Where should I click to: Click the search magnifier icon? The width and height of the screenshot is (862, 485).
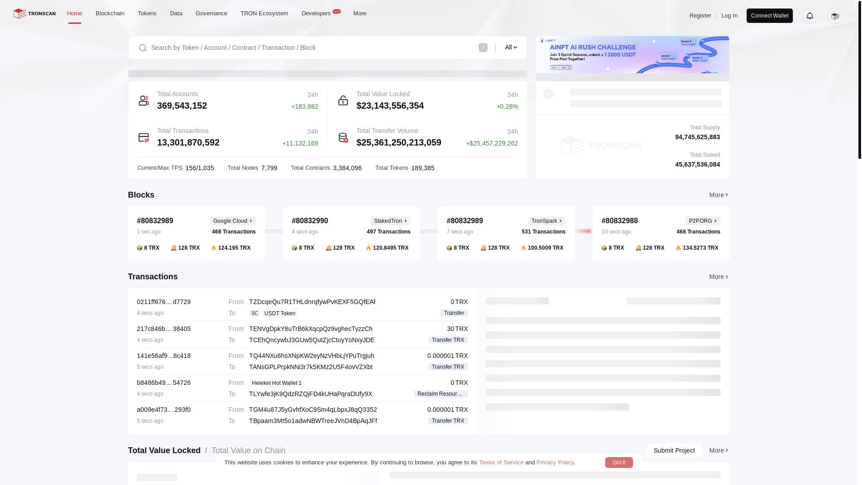pyautogui.click(x=143, y=48)
